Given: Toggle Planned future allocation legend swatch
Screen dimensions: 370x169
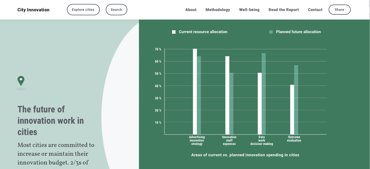Looking at the screenshot, I should (271, 32).
